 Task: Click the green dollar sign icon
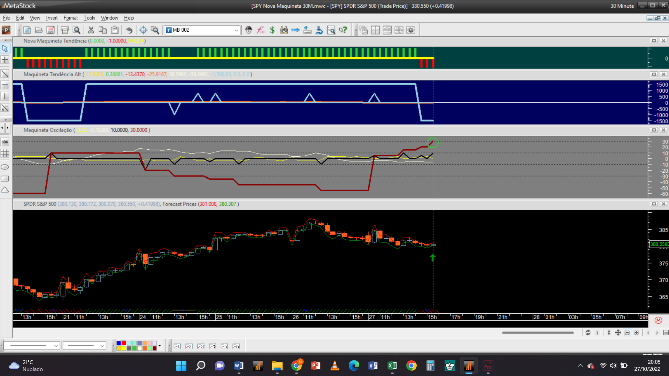point(272,30)
